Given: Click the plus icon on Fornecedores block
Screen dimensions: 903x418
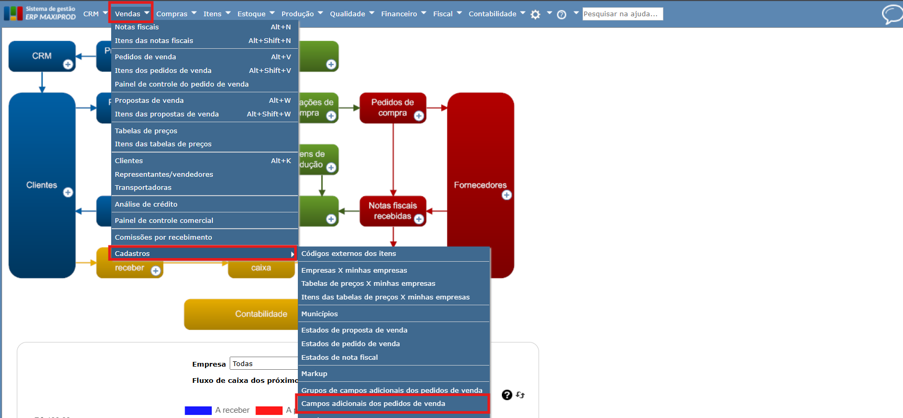Looking at the screenshot, I should click(507, 195).
